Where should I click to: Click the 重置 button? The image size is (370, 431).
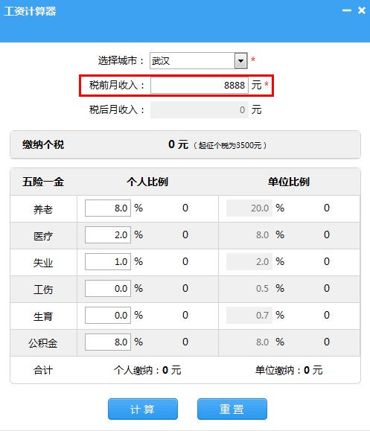click(232, 409)
